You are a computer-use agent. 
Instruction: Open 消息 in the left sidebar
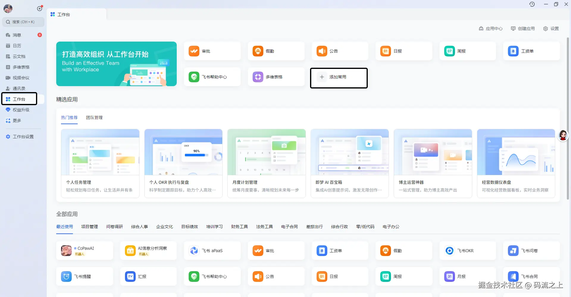click(x=23, y=35)
